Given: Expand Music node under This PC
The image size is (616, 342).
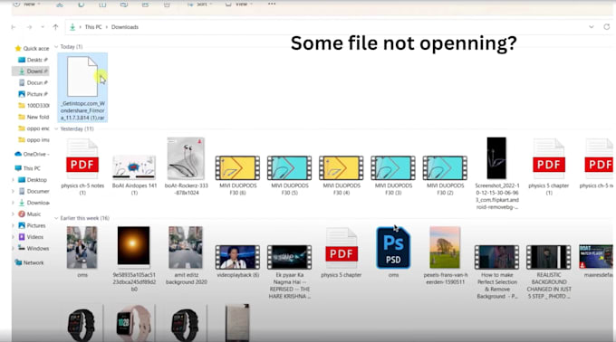Looking at the screenshot, I should tap(14, 214).
